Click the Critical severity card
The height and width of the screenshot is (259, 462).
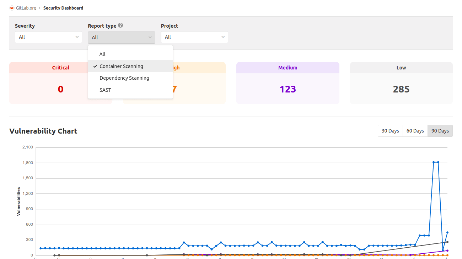[60, 83]
